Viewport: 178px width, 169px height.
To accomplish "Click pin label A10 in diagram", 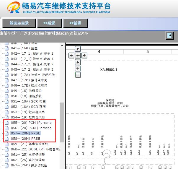I will (115, 152).
